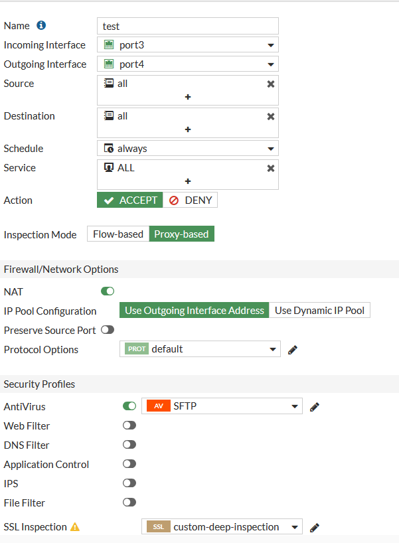
Task: Switch the inspection mode to Flow-based
Action: pyautogui.click(x=118, y=234)
